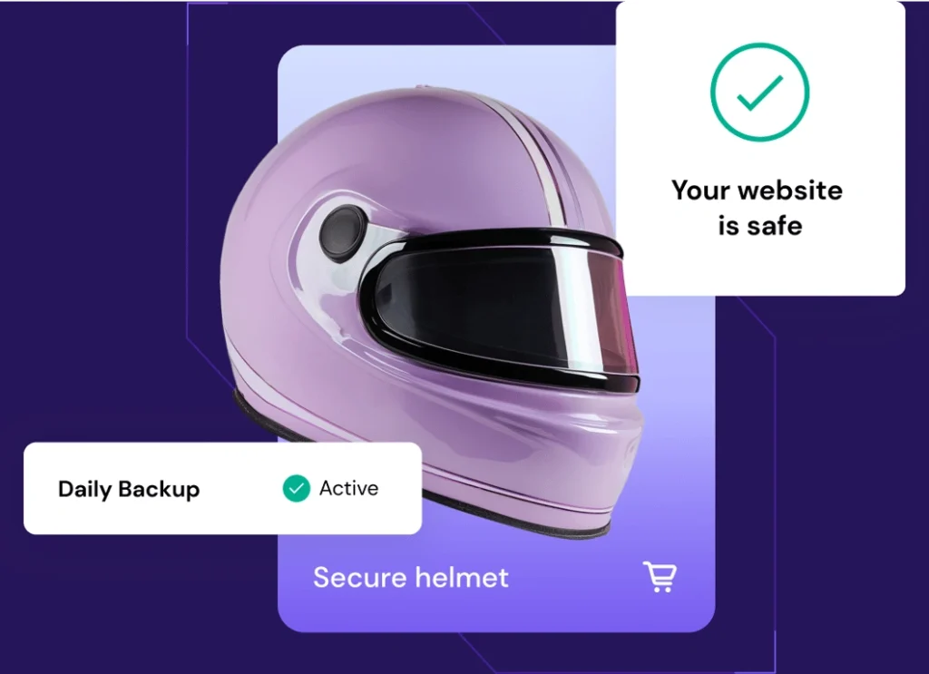
Task: Click the small green Active checkmark badge
Action: coord(297,489)
